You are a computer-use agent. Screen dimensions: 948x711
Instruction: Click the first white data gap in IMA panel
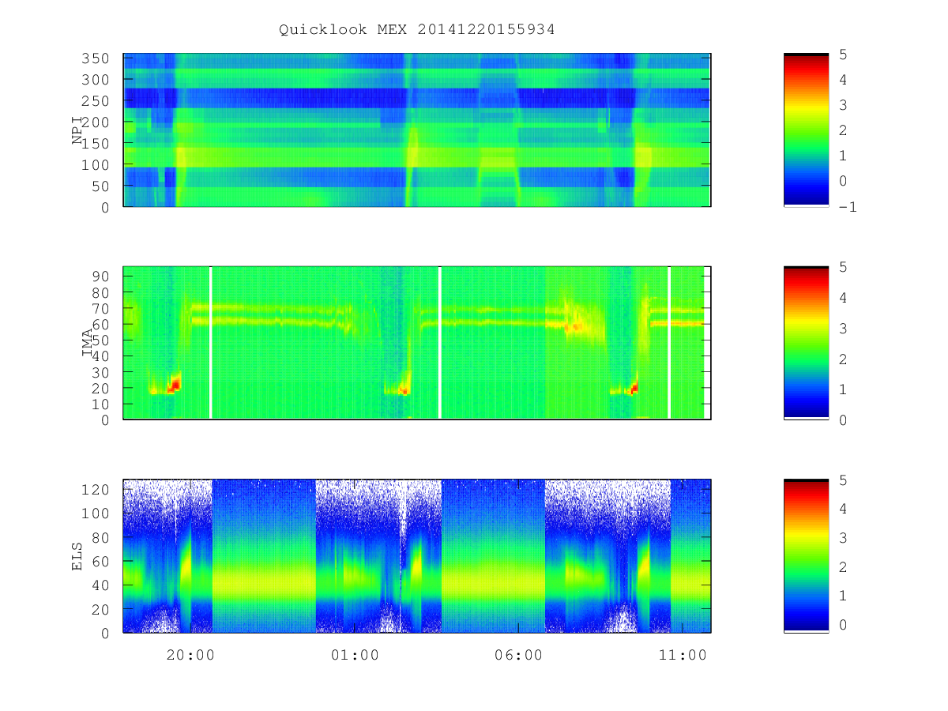point(211,343)
